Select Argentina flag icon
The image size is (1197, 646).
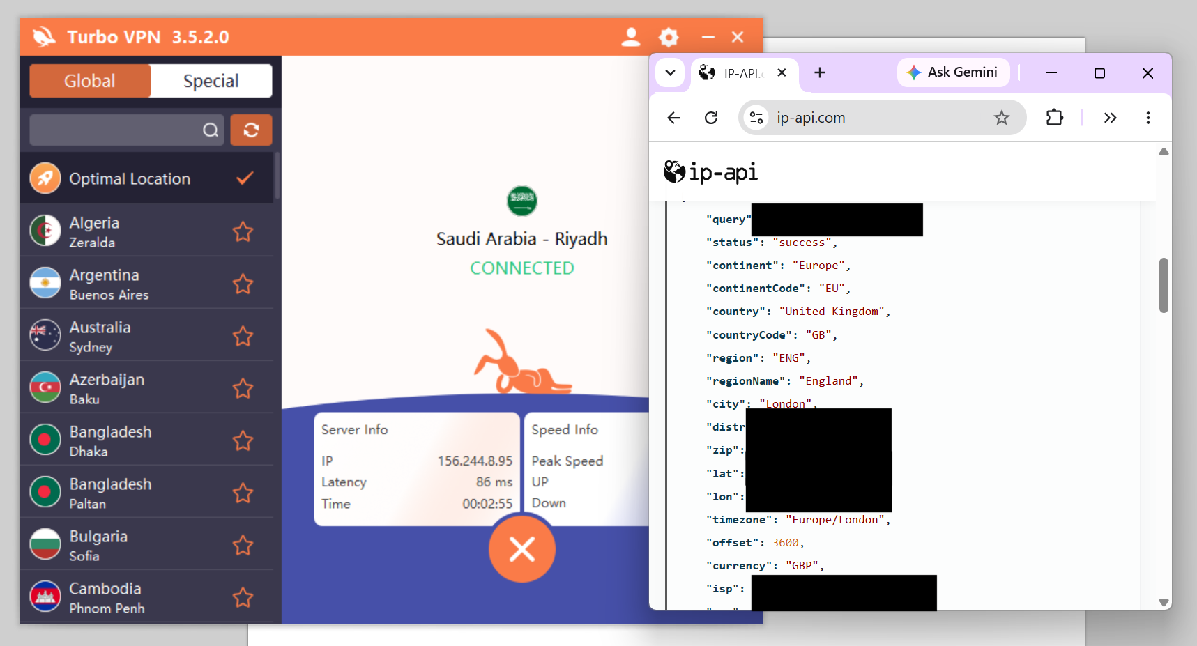(45, 283)
